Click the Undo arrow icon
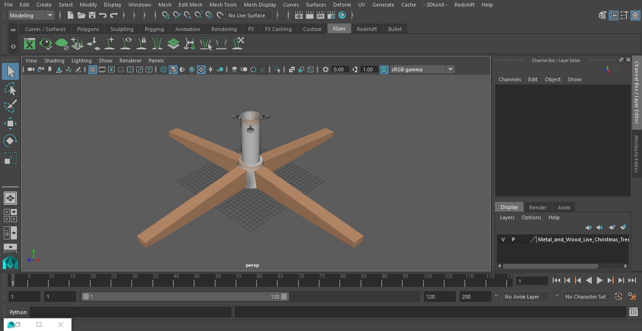This screenshot has width=642, height=331. point(103,15)
